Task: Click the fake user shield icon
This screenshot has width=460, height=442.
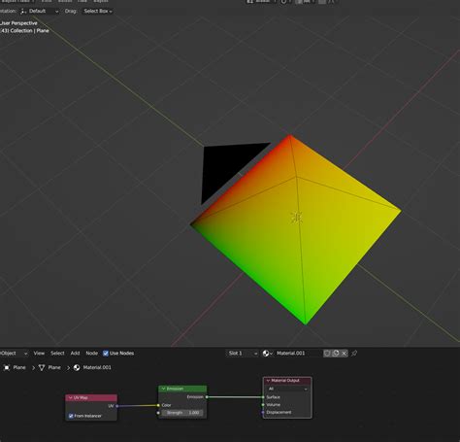Action: click(x=327, y=354)
